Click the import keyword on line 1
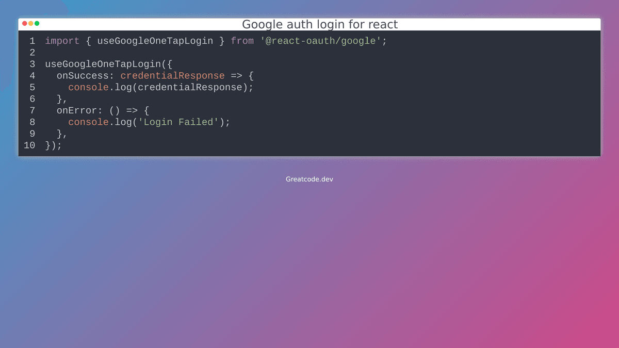The image size is (619, 348). tap(62, 41)
